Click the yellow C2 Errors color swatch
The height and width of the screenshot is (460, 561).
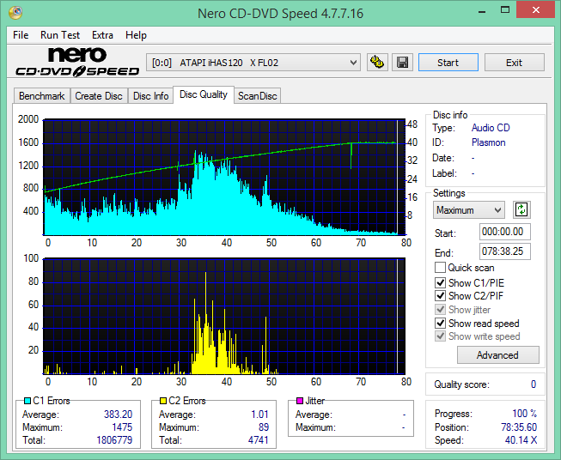click(x=163, y=401)
